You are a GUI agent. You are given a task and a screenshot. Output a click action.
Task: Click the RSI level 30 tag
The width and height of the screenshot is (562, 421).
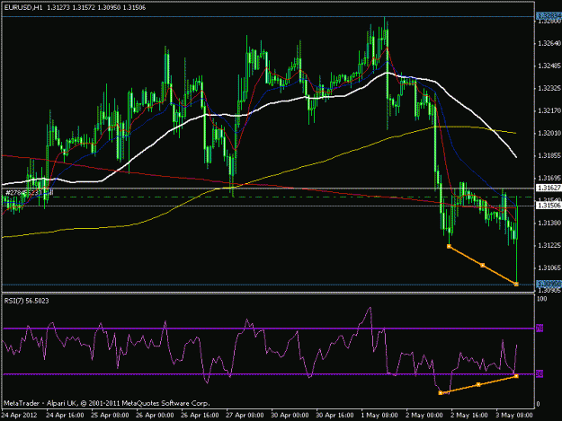[540, 374]
